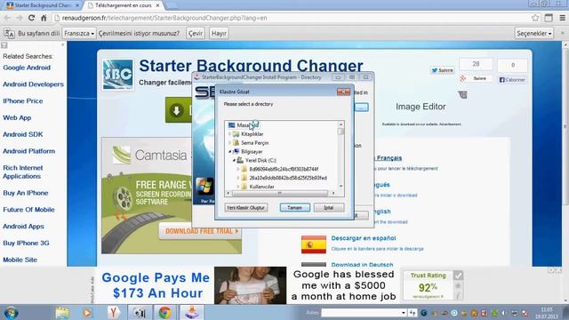Switch to the Starter Background Changer tab
The image size is (569, 320).
pyautogui.click(x=43, y=5)
